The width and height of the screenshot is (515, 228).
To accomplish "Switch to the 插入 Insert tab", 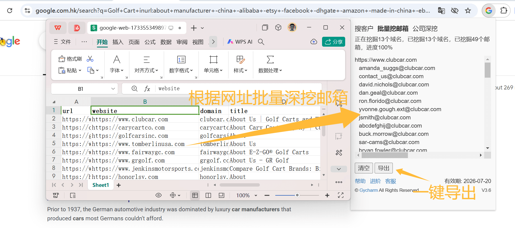I will (x=118, y=42).
